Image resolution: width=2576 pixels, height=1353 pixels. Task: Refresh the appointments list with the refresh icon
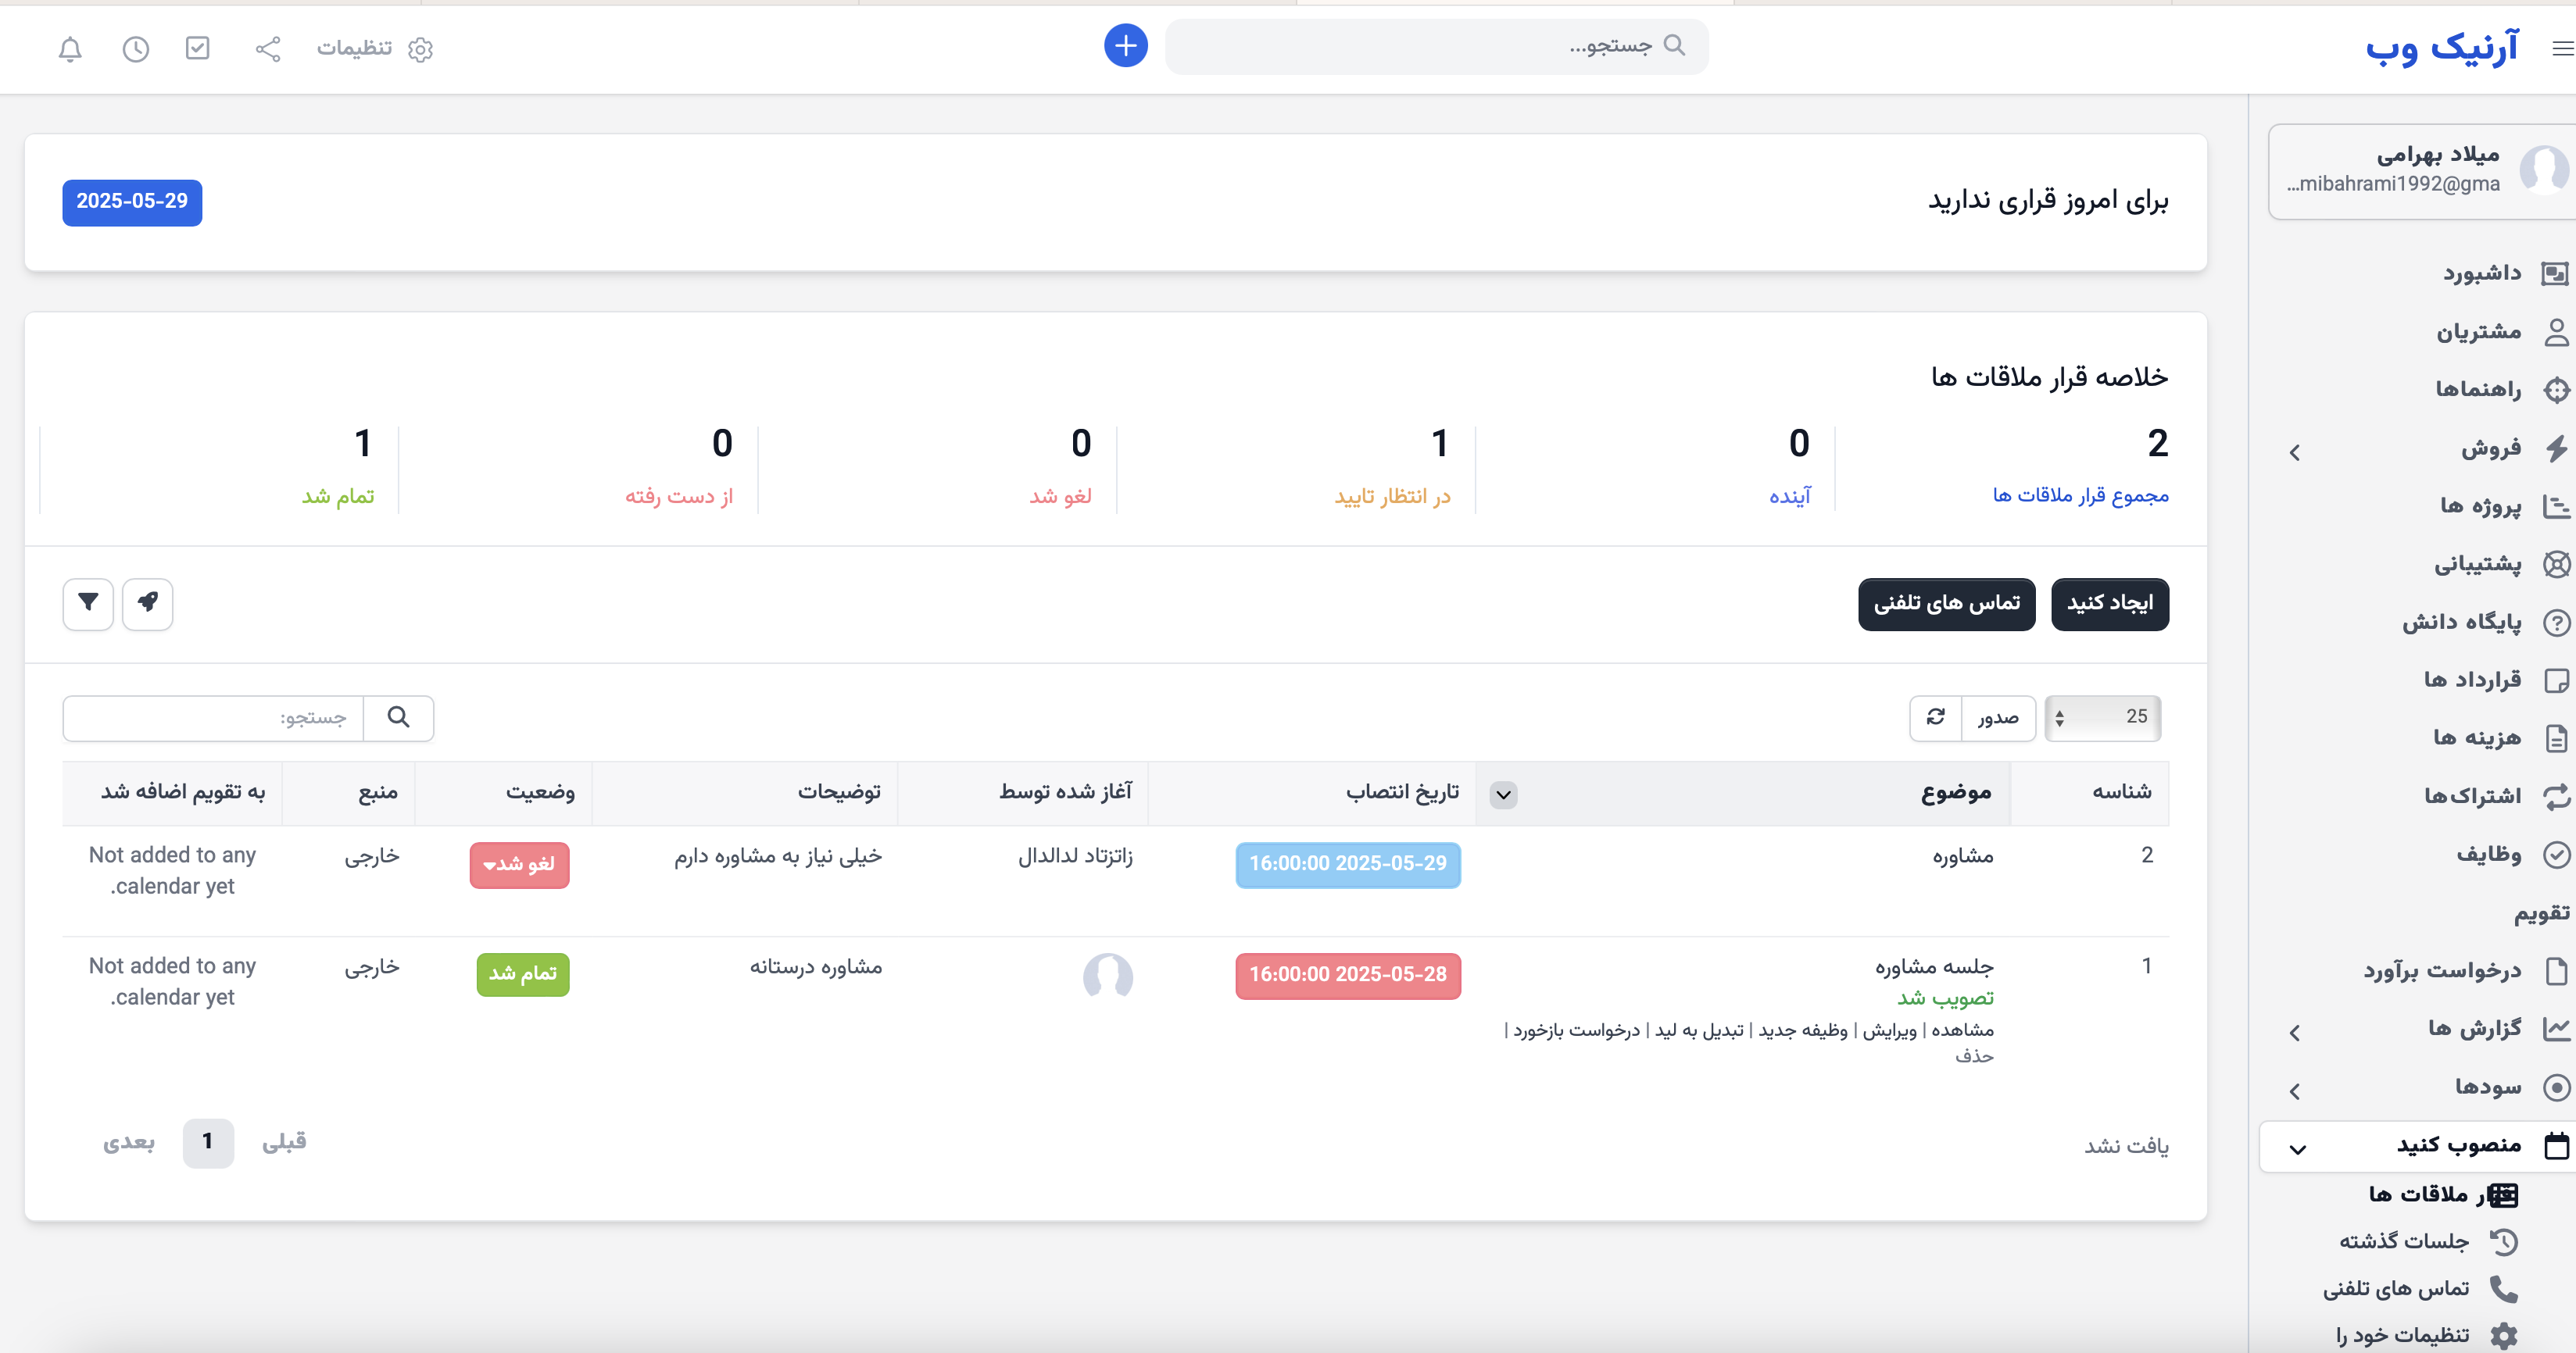1936,717
